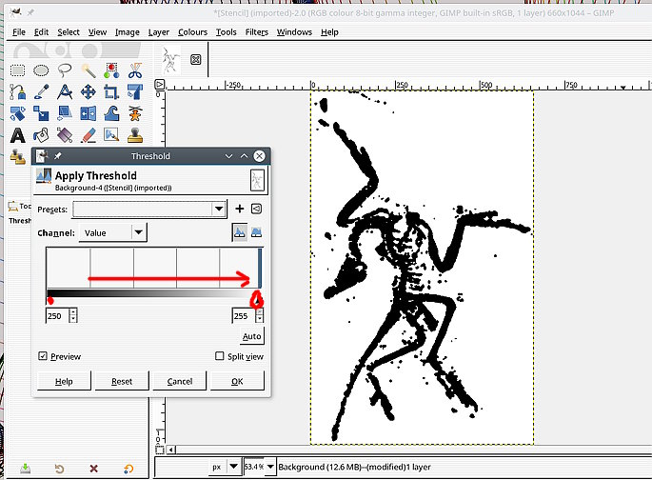Open the Presets dropdown
Image resolution: width=652 pixels, height=480 pixels.
tap(219, 209)
